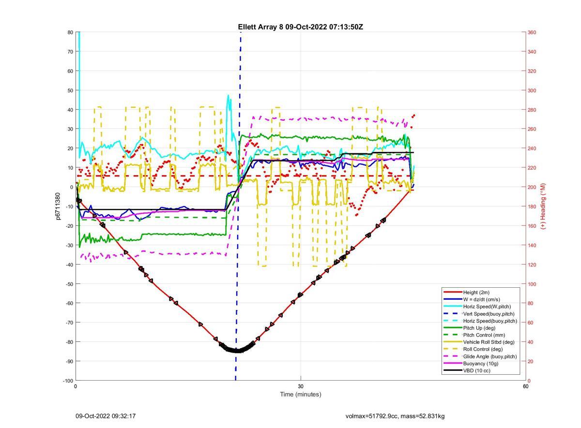Click the "-90" y-axis tick label
This screenshot has width=581, height=428.
69,361
